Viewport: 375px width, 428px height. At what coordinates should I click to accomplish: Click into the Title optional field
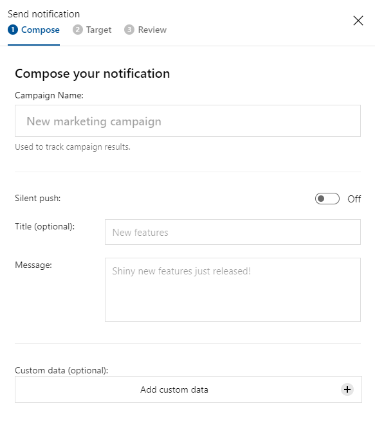click(233, 232)
